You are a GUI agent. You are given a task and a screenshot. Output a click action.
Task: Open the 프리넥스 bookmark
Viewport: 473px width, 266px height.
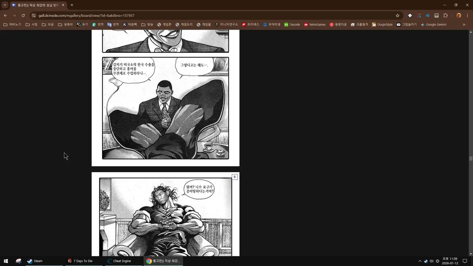coord(251,25)
